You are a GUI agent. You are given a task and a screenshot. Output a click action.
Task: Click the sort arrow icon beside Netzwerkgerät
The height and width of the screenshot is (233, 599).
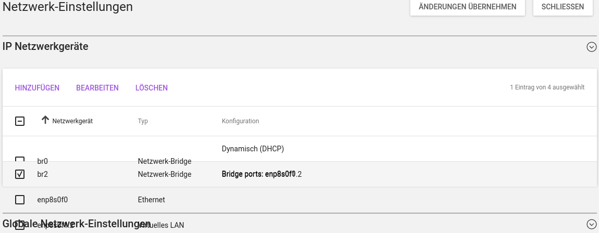pos(45,120)
